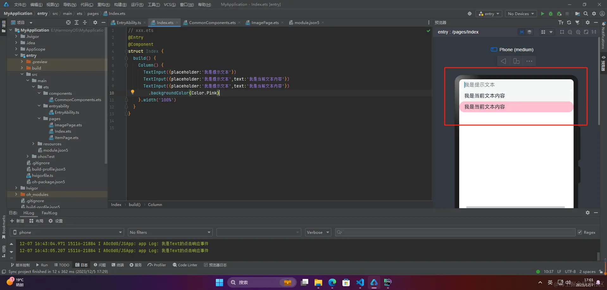Viewport: 607px width, 290px height.
Task: Open the search everywhere magnifier
Action: pos(586,14)
